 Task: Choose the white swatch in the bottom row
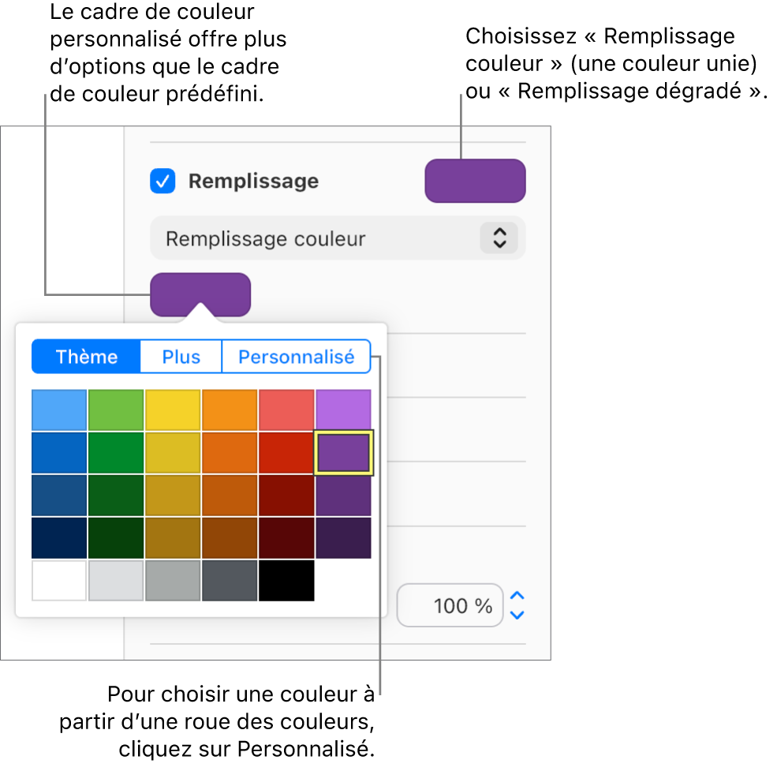coord(59,581)
